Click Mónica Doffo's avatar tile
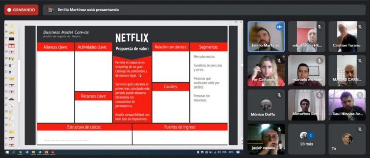 pyautogui.click(x=266, y=105)
